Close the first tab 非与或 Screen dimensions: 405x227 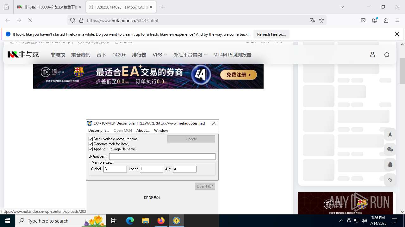coord(80,7)
